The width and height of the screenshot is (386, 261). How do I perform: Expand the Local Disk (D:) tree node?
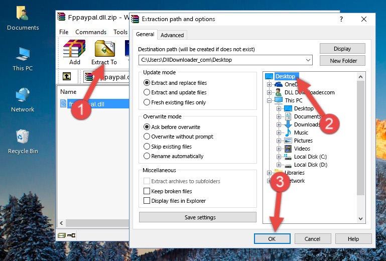pos(279,165)
